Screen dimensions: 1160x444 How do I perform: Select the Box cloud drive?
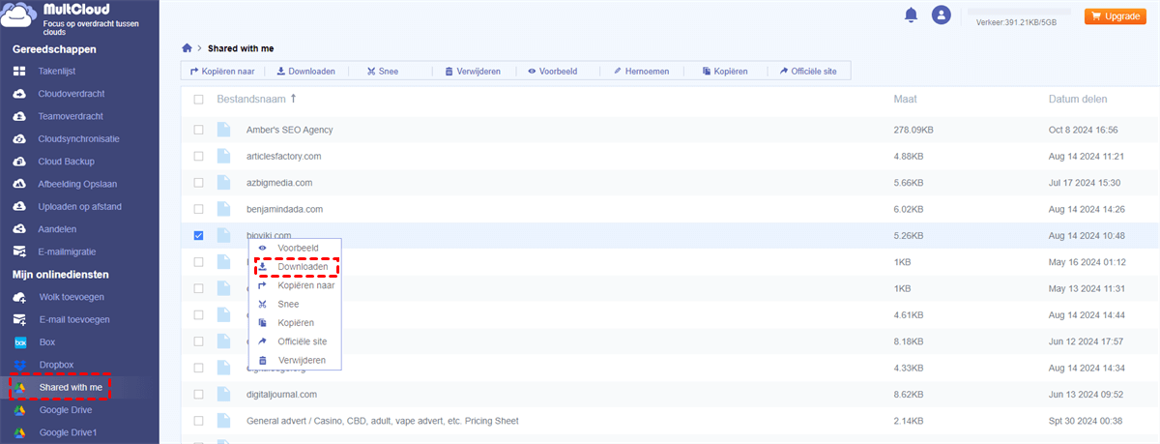[x=46, y=342]
